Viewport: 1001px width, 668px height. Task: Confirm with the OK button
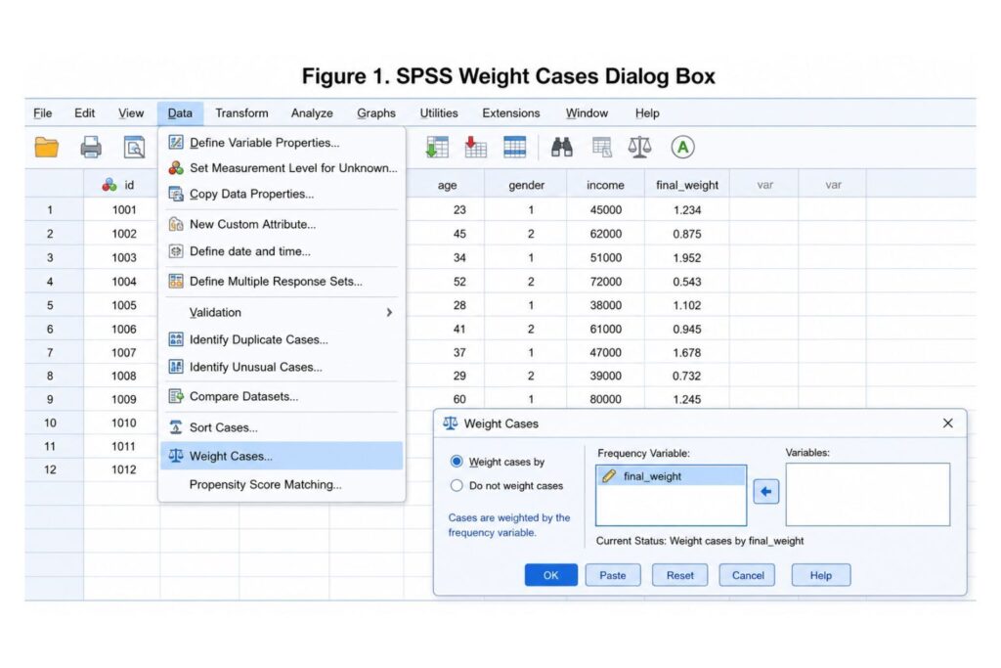(551, 575)
